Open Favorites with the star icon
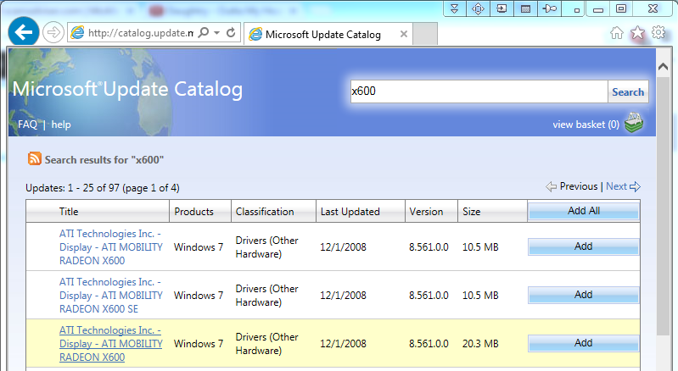The image size is (678, 371). point(638,32)
